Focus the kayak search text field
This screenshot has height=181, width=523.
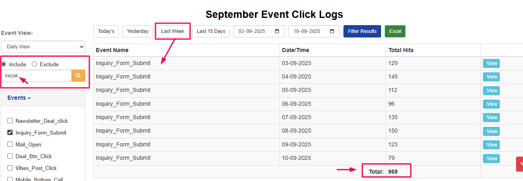click(37, 76)
